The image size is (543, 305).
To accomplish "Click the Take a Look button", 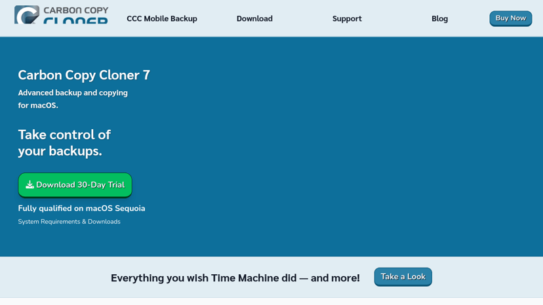I will 403,277.
